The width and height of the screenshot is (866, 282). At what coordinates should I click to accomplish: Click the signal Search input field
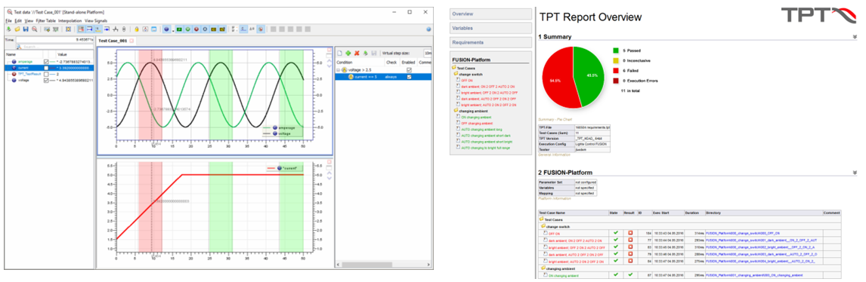[x=54, y=47]
